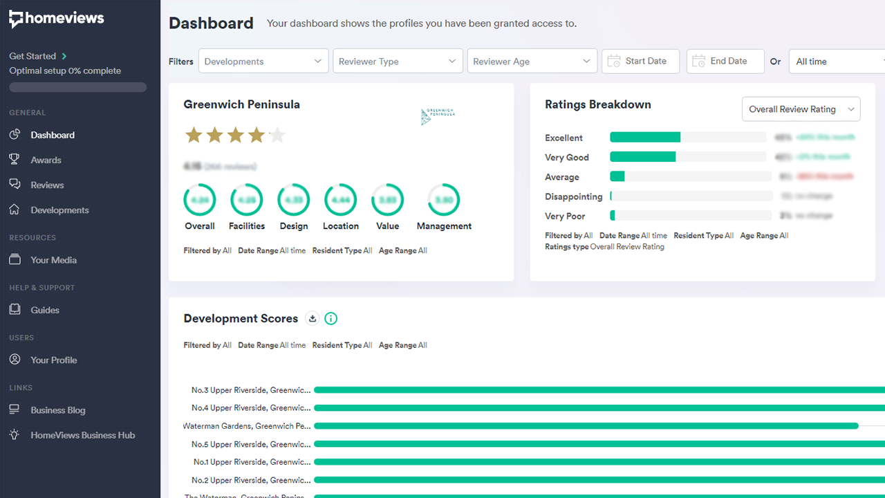This screenshot has width=885, height=498.
Task: Click the Your Media folder icon
Action: pos(15,260)
